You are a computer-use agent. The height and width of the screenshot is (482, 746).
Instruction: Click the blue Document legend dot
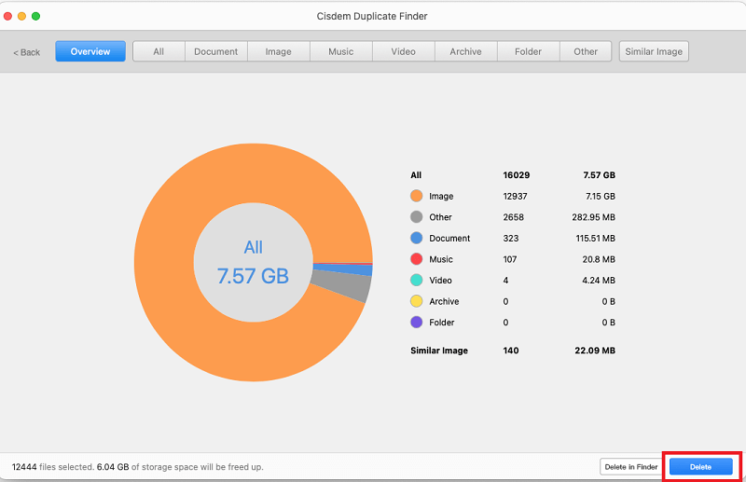pos(416,238)
